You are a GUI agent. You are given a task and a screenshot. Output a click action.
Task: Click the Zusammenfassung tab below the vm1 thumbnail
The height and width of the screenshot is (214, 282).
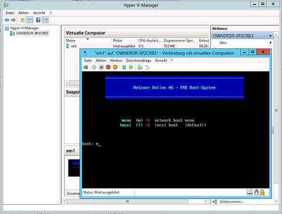point(73,193)
